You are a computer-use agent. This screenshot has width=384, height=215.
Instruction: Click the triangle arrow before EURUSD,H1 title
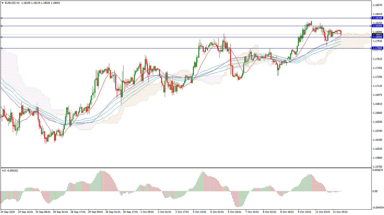[2, 3]
